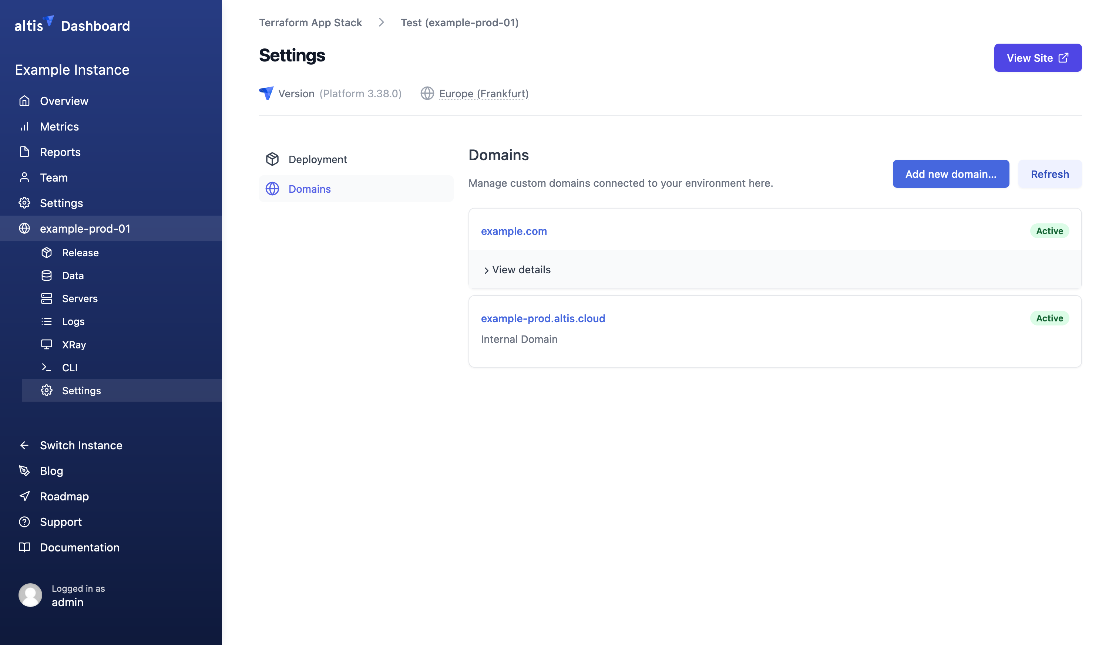Click the instance Settings gear icon

point(24,203)
